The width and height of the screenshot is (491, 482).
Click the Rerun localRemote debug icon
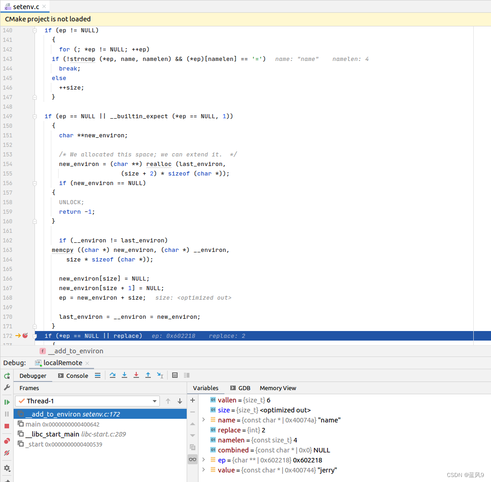pyautogui.click(x=7, y=376)
